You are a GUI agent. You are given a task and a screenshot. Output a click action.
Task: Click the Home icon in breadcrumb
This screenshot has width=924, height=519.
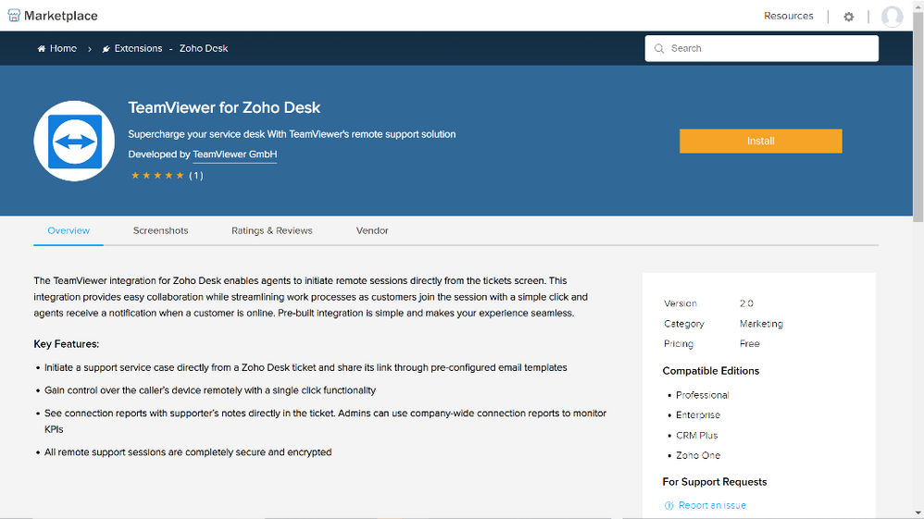42,48
